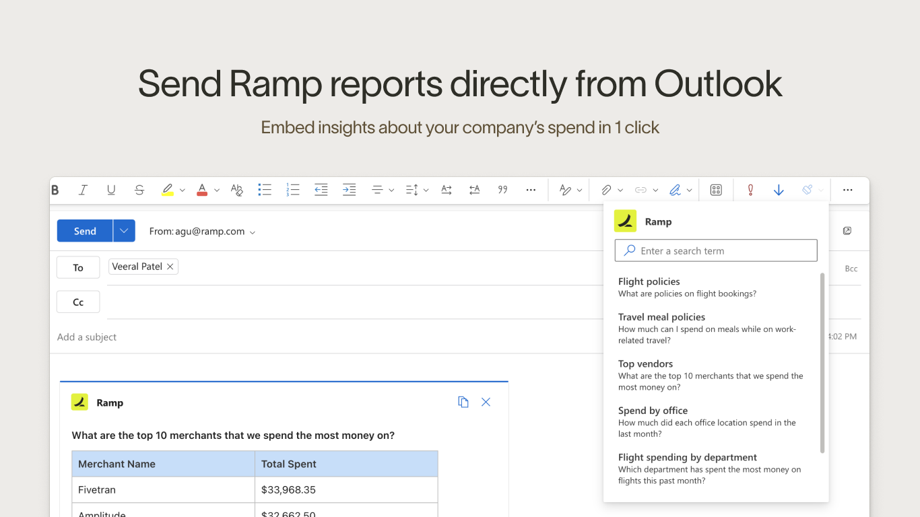Open insert link dropdown arrow

pos(655,191)
